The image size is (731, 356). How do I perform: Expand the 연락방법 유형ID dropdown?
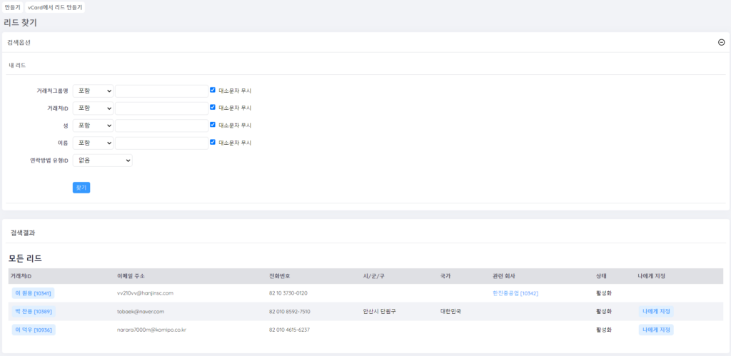(x=102, y=161)
